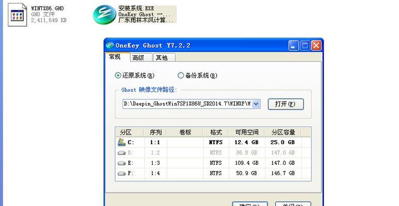
Task: Click the 50.9 GB free space cell
Action: [246, 174]
